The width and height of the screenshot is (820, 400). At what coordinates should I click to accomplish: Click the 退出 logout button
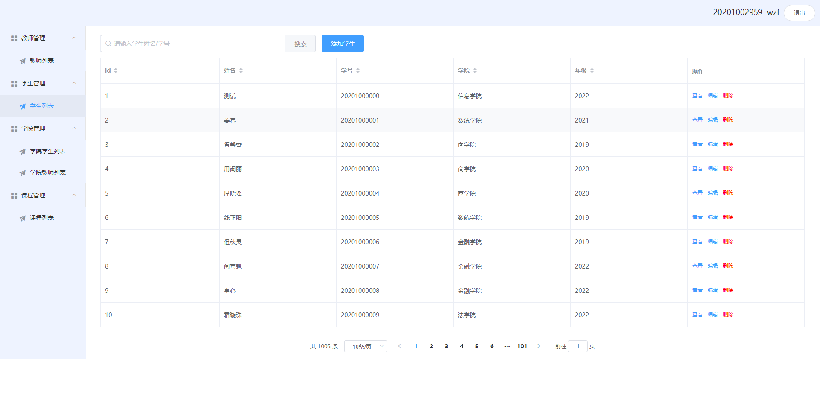799,13
